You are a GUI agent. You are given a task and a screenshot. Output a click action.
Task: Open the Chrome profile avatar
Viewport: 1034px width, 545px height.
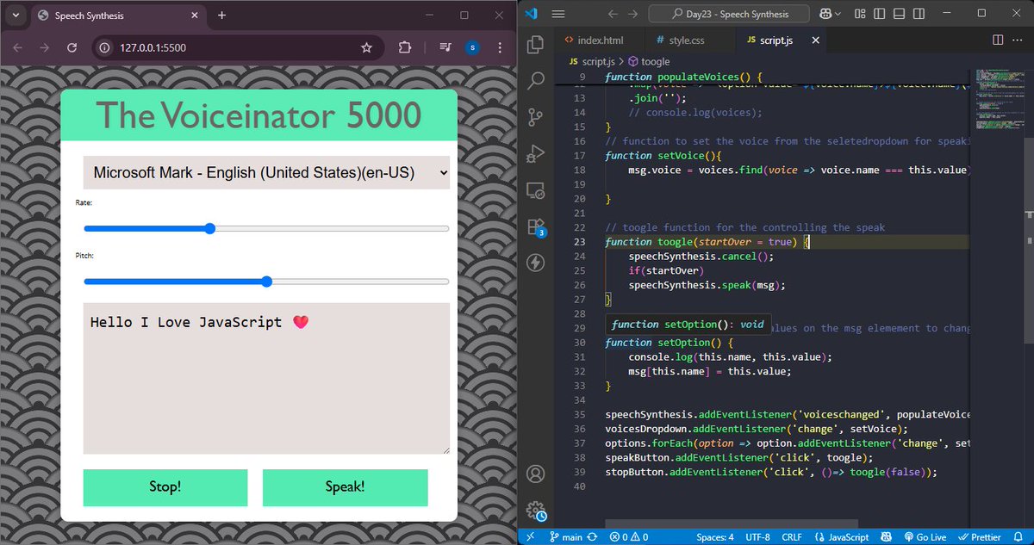[471, 47]
